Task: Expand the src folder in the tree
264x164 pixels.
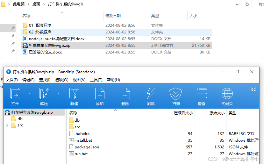Action: click(x=7, y=125)
